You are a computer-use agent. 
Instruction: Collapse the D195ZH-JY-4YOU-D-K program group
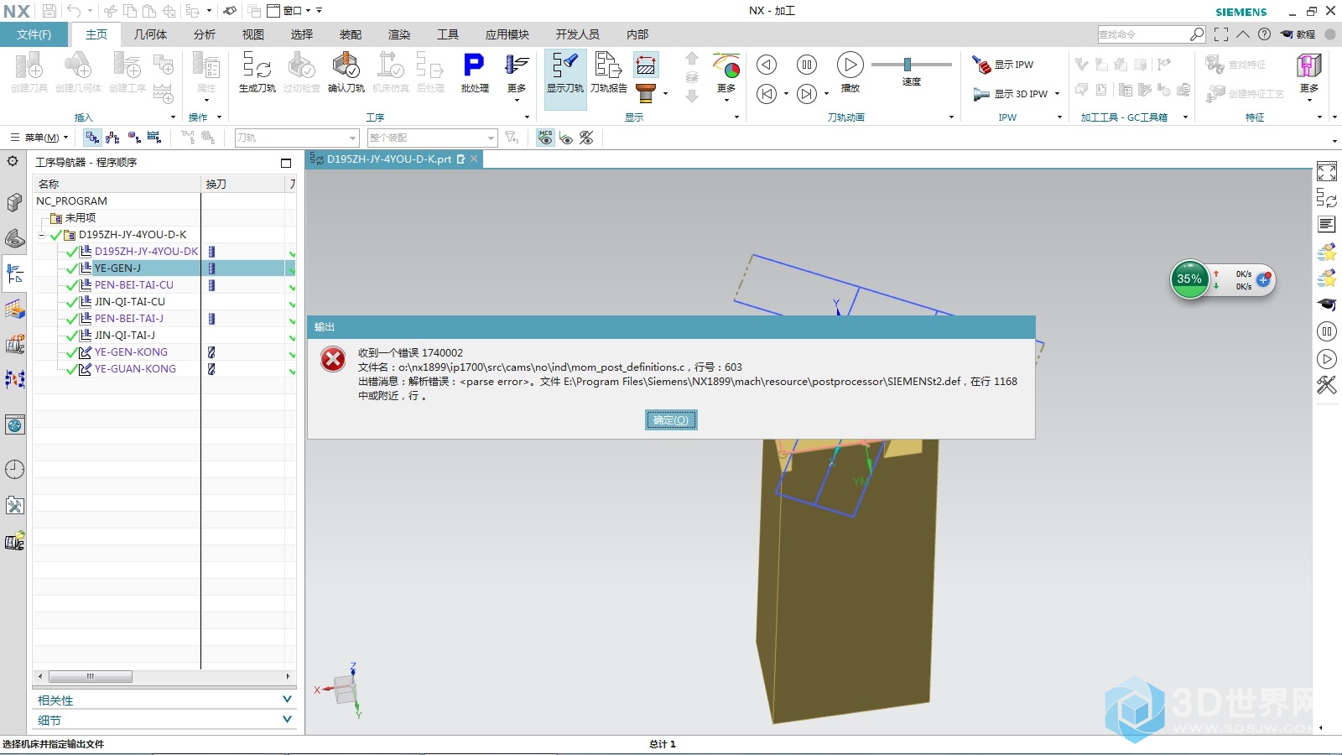click(x=41, y=236)
